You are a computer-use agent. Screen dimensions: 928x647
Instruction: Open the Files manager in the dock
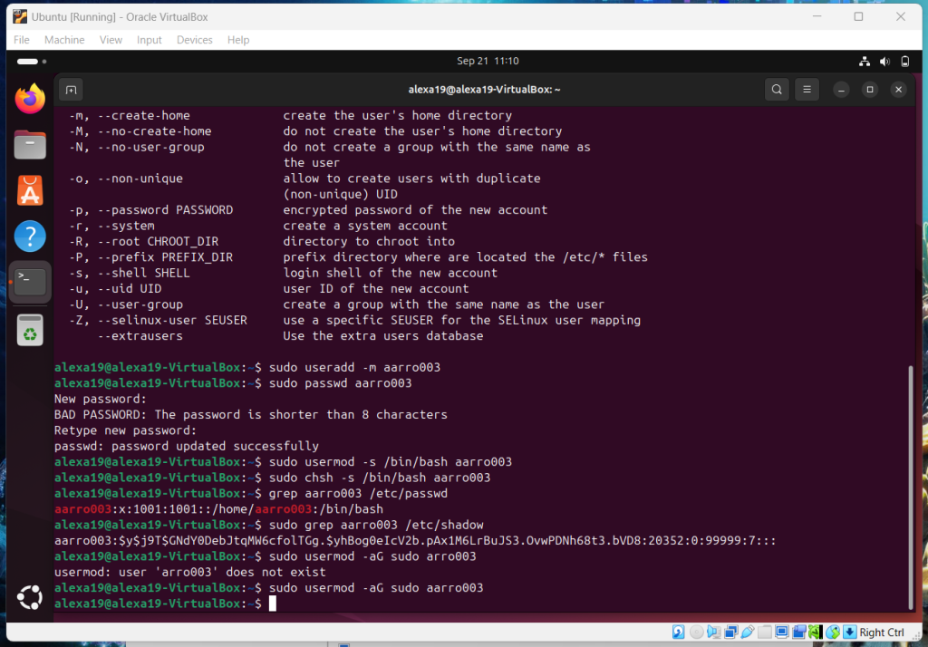[30, 145]
